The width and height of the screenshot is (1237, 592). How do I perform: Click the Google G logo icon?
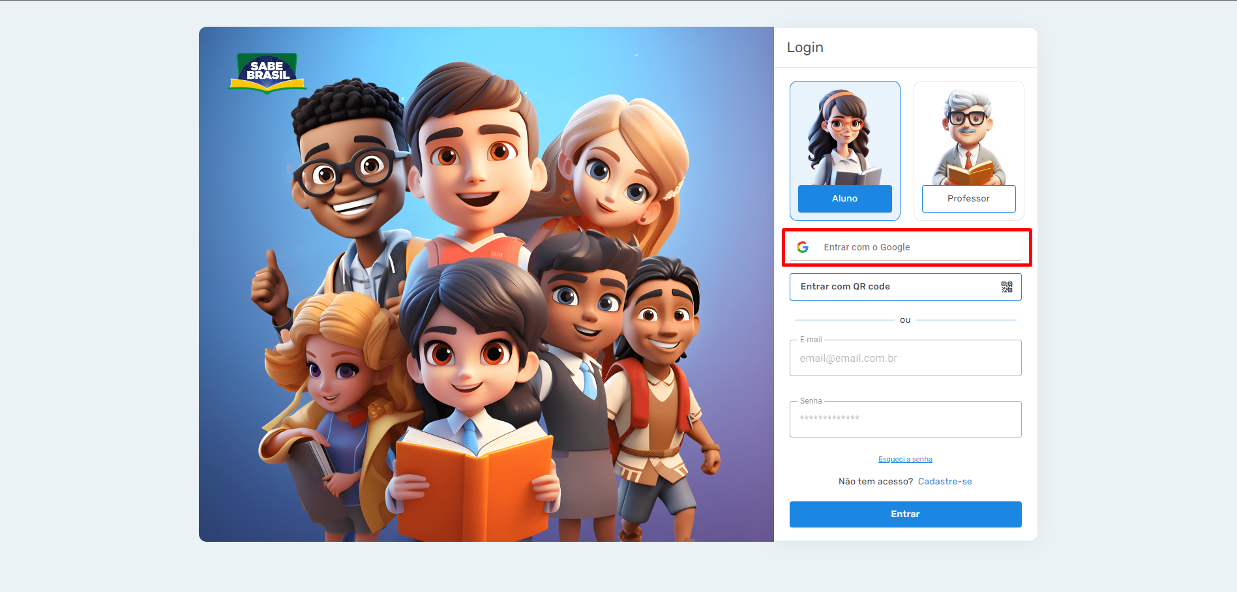coord(803,247)
